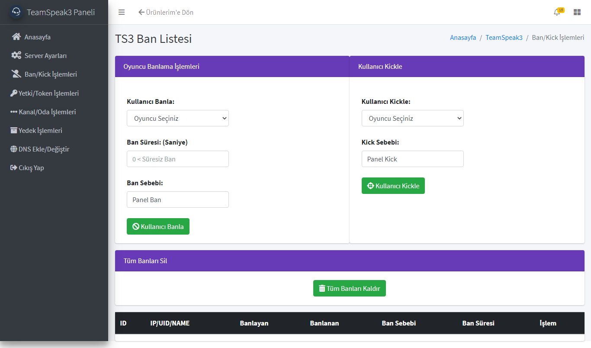Select the Yedek İşlemleri backup icon
Screen dimensions: 591x348
click(14, 130)
